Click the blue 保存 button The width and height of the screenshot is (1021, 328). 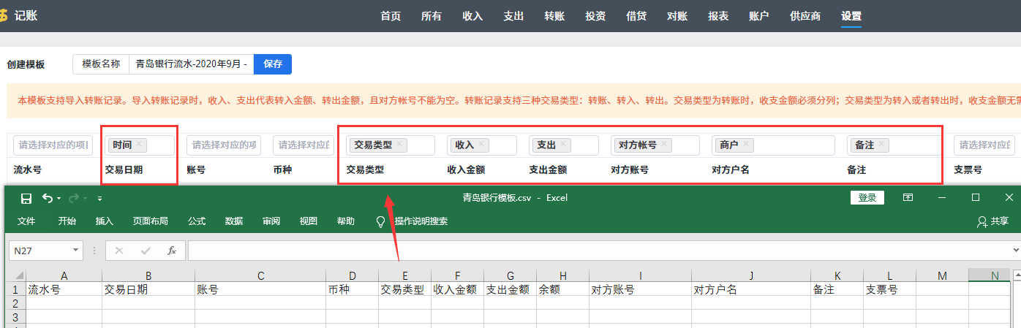(x=273, y=64)
